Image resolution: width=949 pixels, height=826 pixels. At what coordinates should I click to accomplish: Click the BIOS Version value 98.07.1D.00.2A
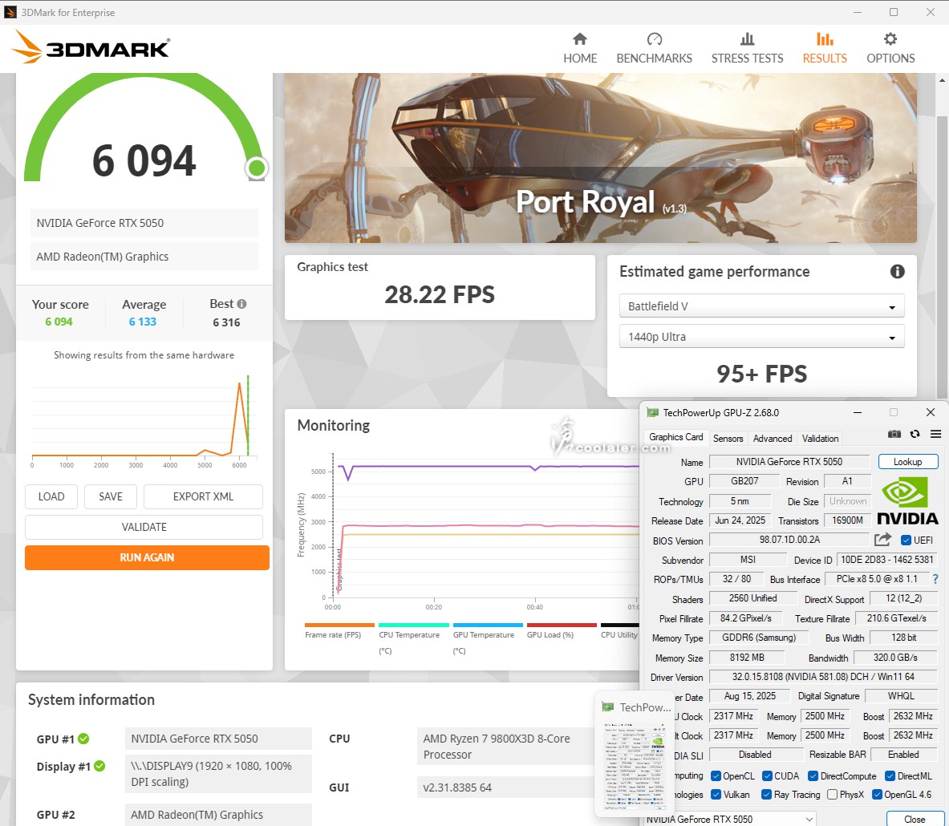(789, 540)
